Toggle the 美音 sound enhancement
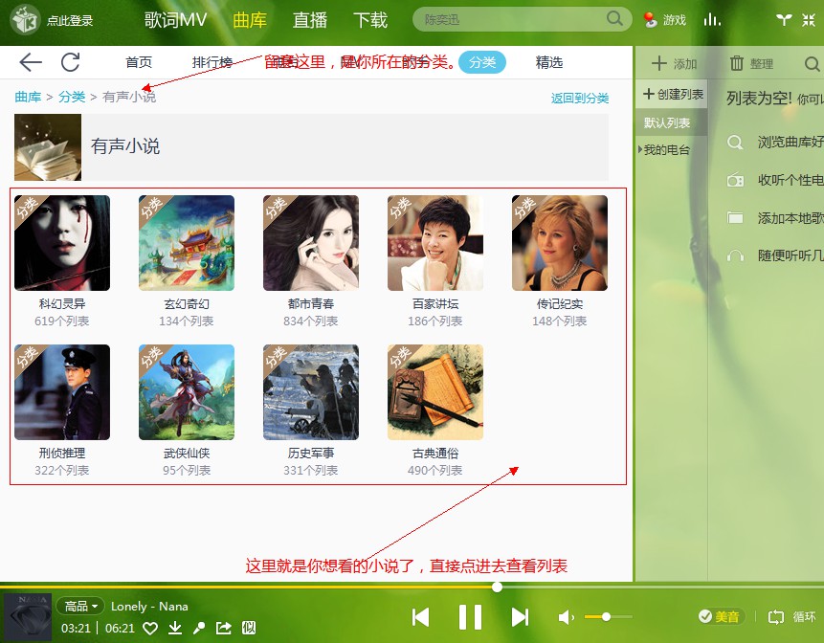 point(719,617)
